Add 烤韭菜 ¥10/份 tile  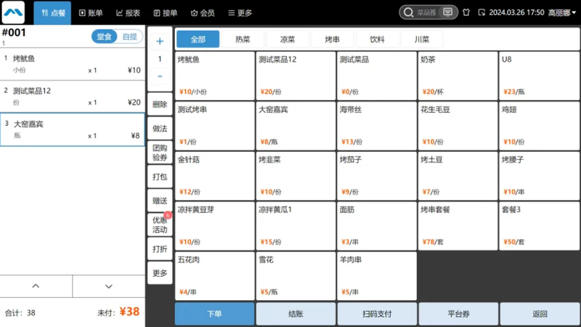pyautogui.click(x=296, y=176)
